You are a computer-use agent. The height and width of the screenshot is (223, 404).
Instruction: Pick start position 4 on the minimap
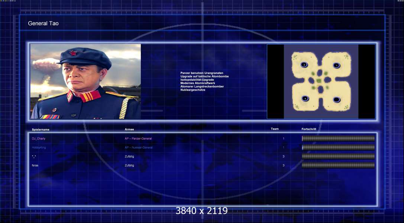point(305,98)
